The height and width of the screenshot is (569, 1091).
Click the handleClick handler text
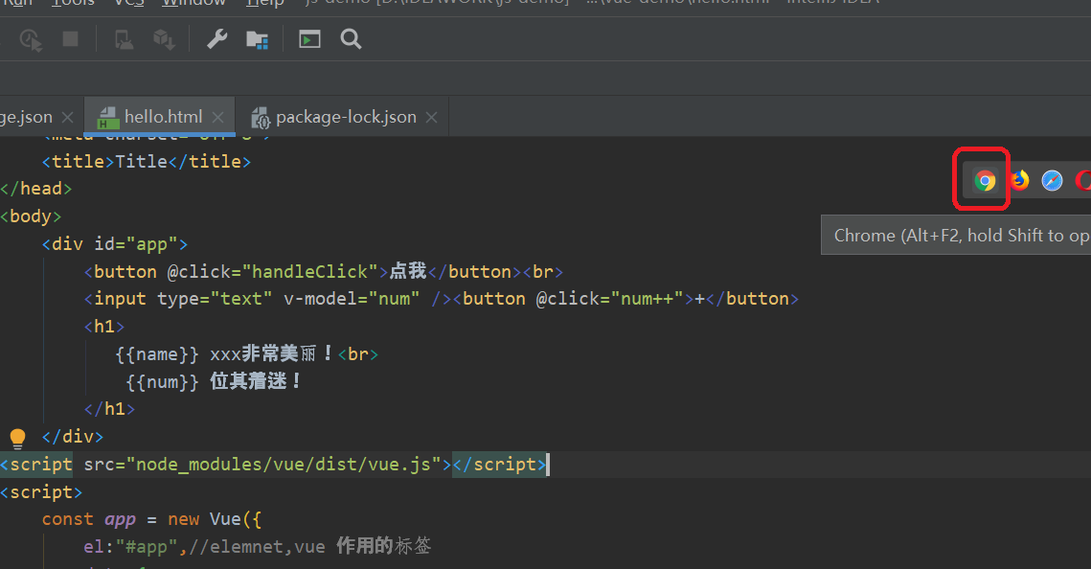pos(309,271)
